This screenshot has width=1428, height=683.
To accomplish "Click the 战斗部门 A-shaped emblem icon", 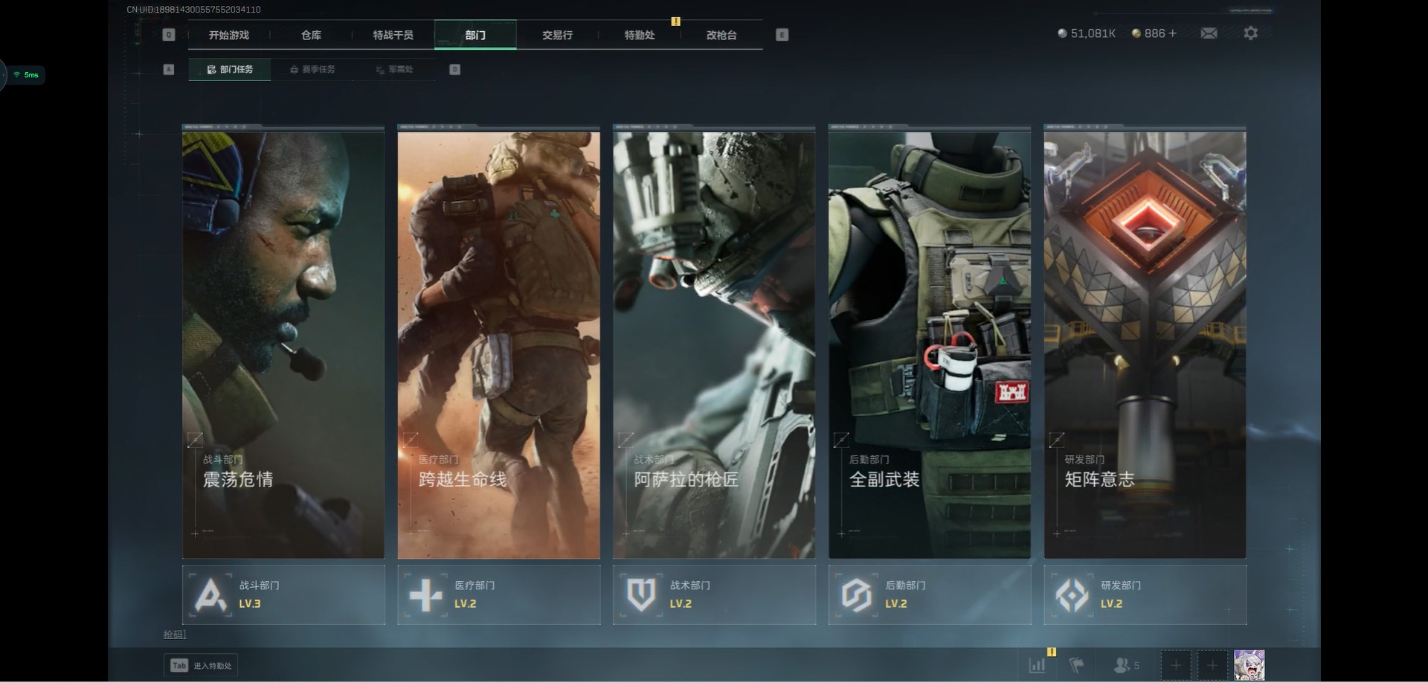I will (210, 595).
